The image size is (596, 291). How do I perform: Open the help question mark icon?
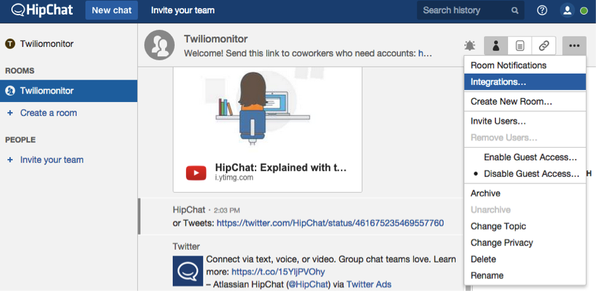coord(542,11)
